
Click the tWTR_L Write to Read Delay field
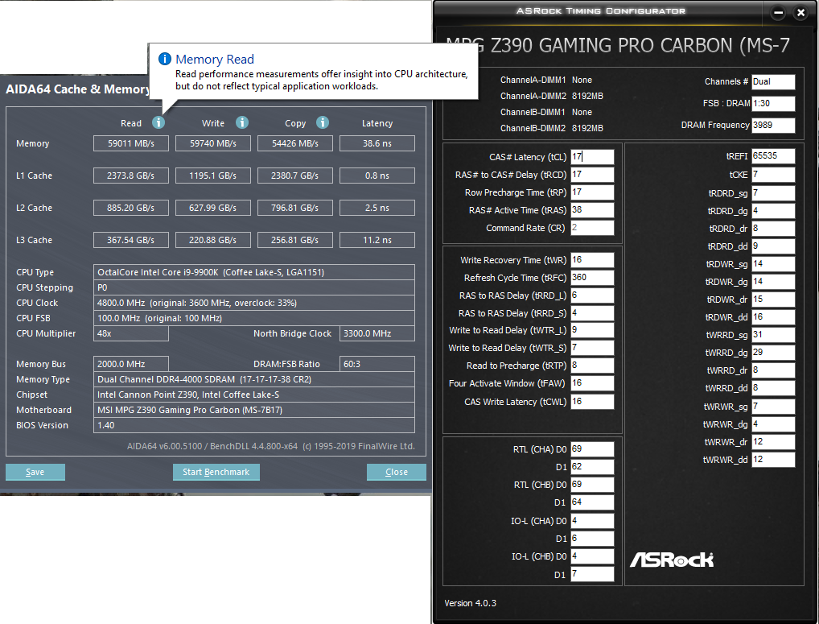click(x=592, y=330)
